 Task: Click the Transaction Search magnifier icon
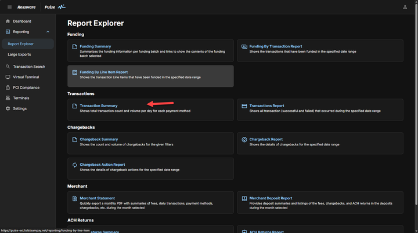[8, 67]
